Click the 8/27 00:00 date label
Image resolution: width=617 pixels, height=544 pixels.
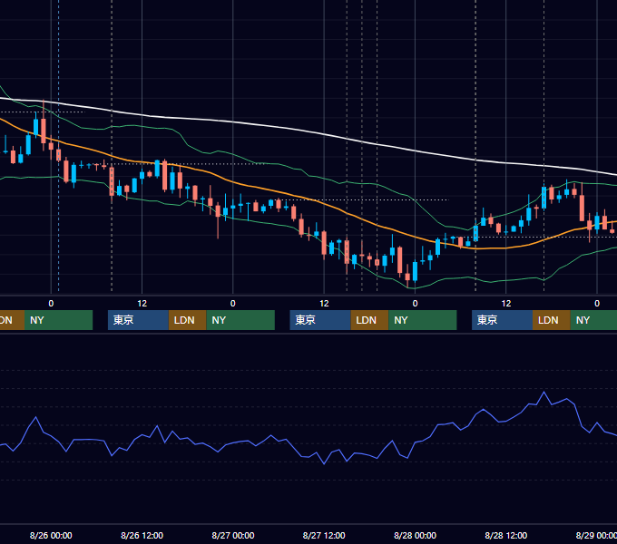[233, 535]
